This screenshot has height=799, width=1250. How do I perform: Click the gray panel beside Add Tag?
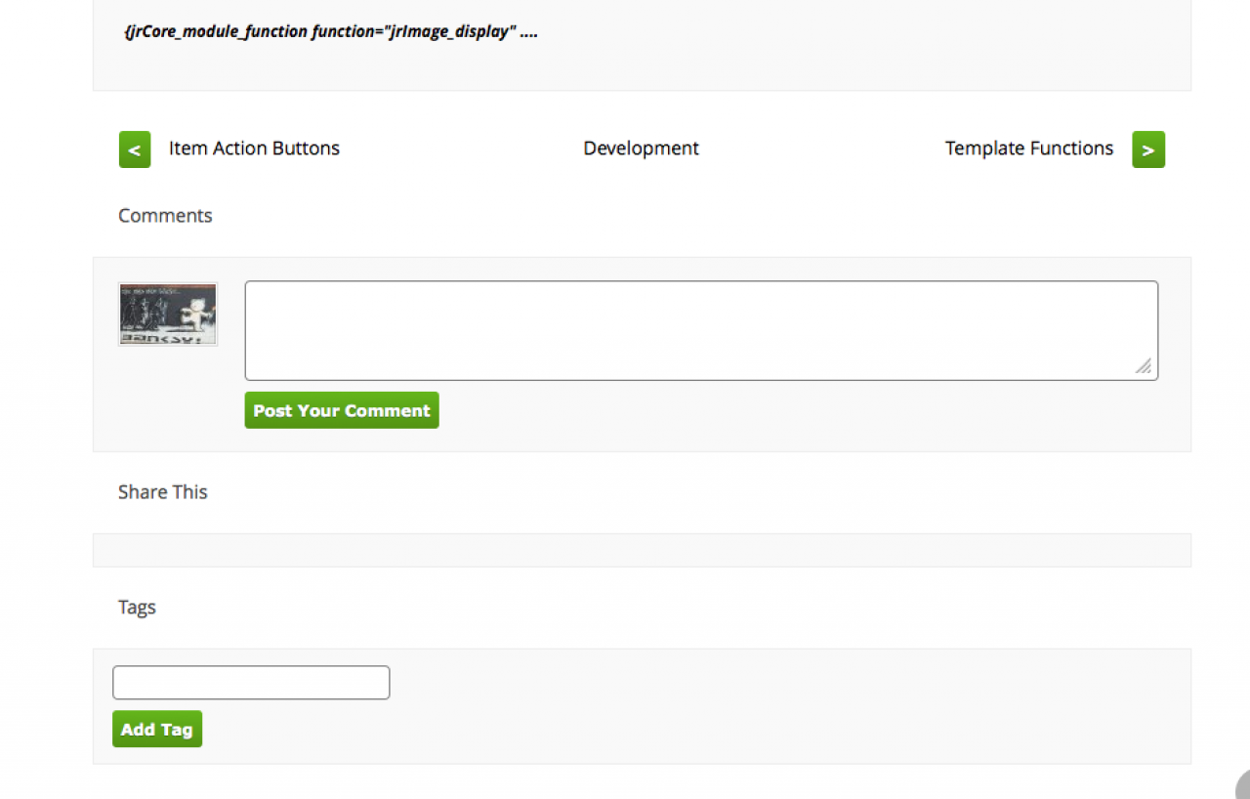pyautogui.click(x=684, y=729)
